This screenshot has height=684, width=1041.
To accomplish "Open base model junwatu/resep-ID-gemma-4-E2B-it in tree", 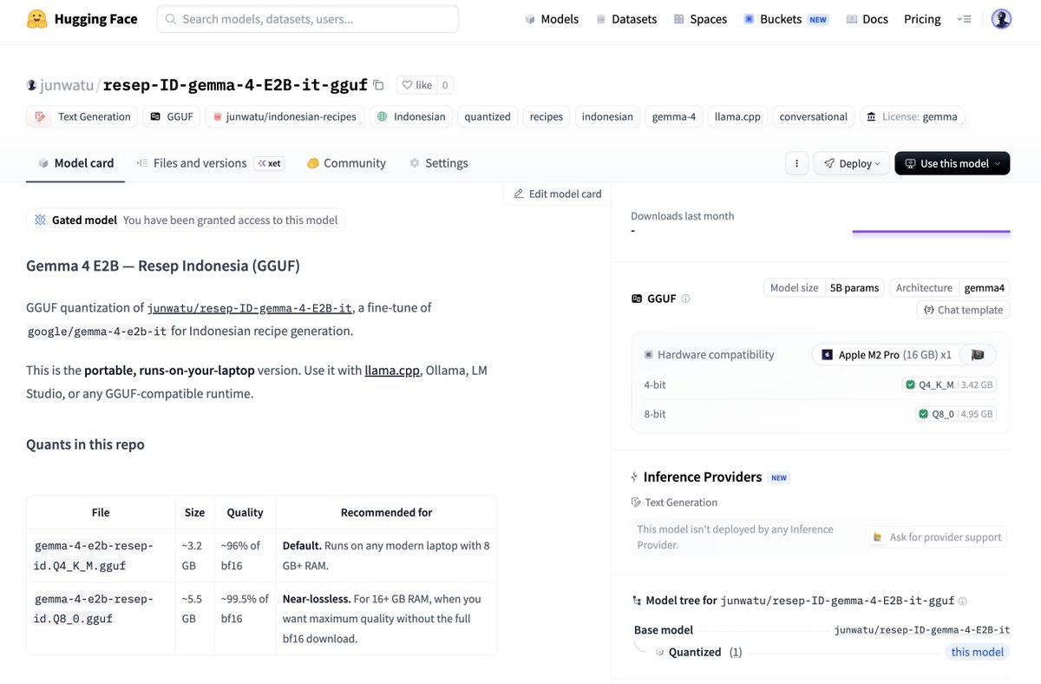I will 922,630.
